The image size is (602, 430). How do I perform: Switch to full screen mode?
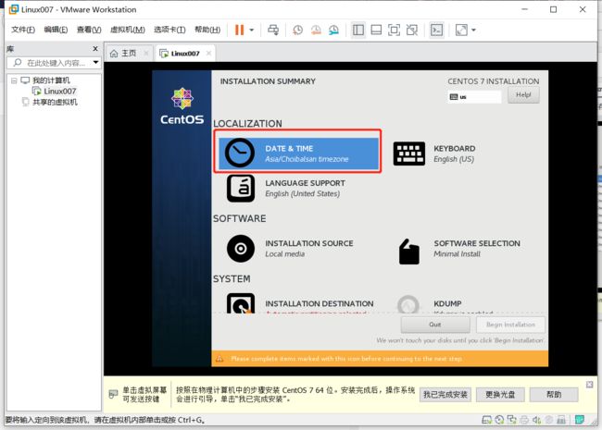coord(394,30)
